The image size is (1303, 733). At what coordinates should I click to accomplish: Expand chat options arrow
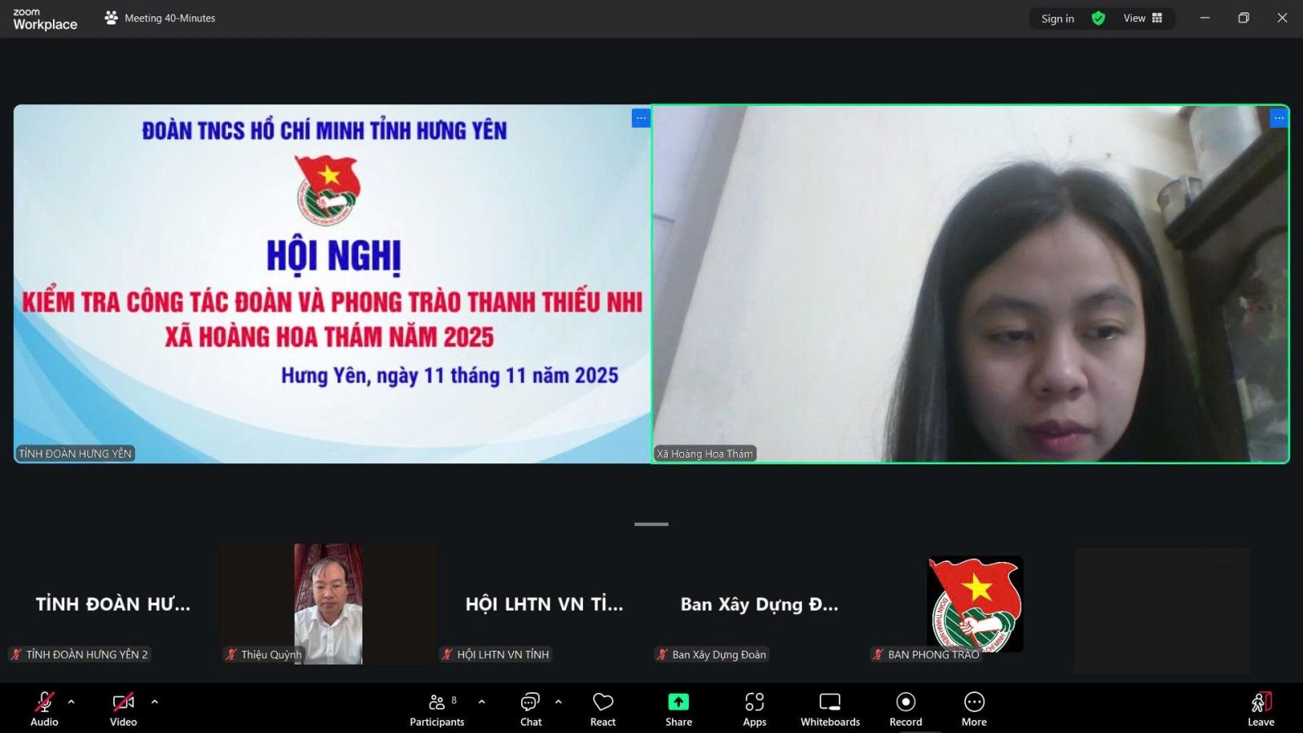pos(559,701)
